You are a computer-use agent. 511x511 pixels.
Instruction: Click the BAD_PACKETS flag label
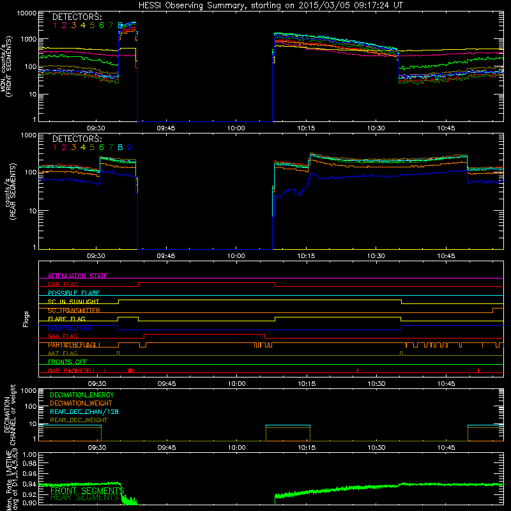[71, 370]
